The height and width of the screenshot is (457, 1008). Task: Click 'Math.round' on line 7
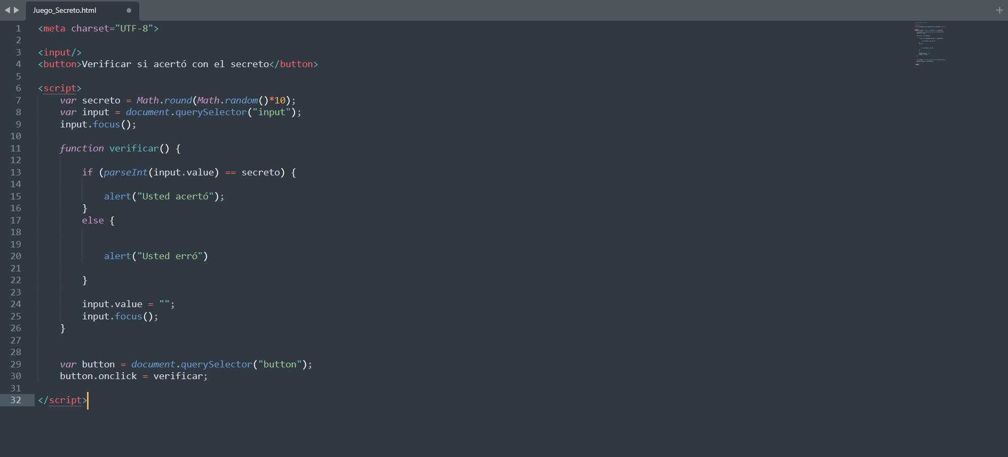click(x=164, y=100)
